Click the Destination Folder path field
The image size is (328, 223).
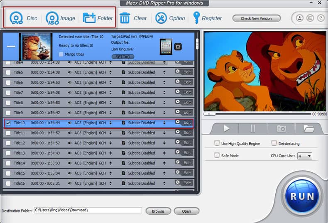click(x=88, y=210)
